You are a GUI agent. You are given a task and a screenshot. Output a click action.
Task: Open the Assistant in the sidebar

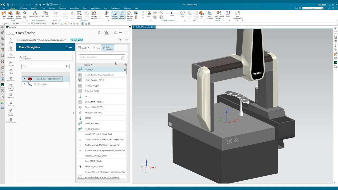click(x=11, y=48)
